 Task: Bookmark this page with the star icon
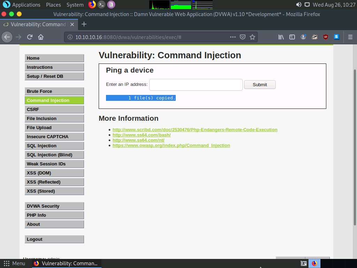coord(252,37)
